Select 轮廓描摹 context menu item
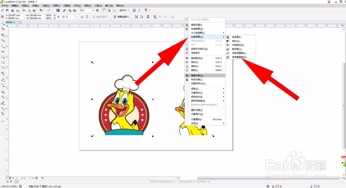346x188 pixels. (x=205, y=37)
